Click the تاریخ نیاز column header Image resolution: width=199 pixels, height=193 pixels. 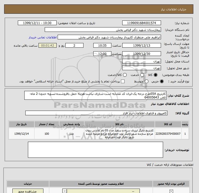coord(21,124)
